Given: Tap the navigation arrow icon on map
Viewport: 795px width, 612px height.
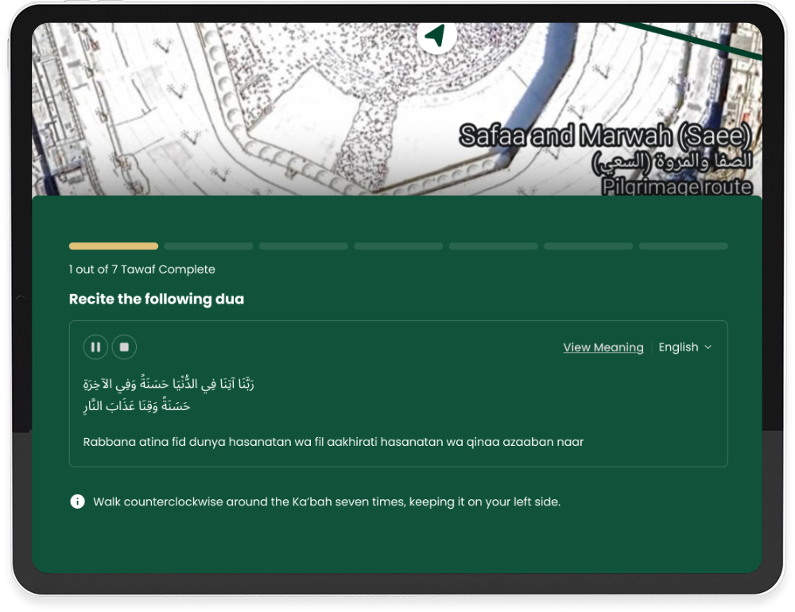Looking at the screenshot, I should tap(436, 36).
